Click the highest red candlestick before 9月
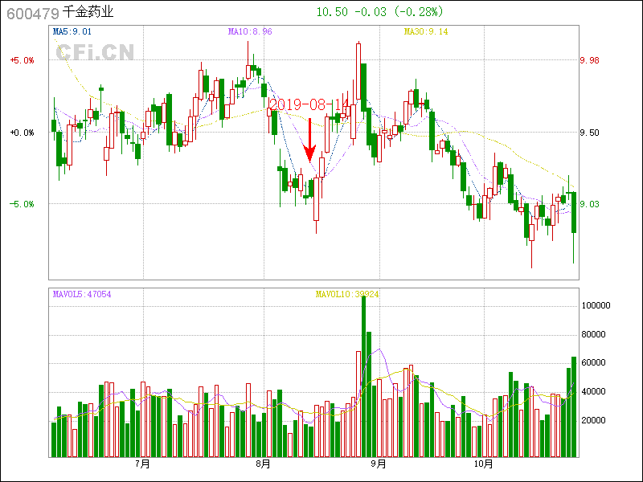Image resolution: width=643 pixels, height=482 pixels. (358, 71)
